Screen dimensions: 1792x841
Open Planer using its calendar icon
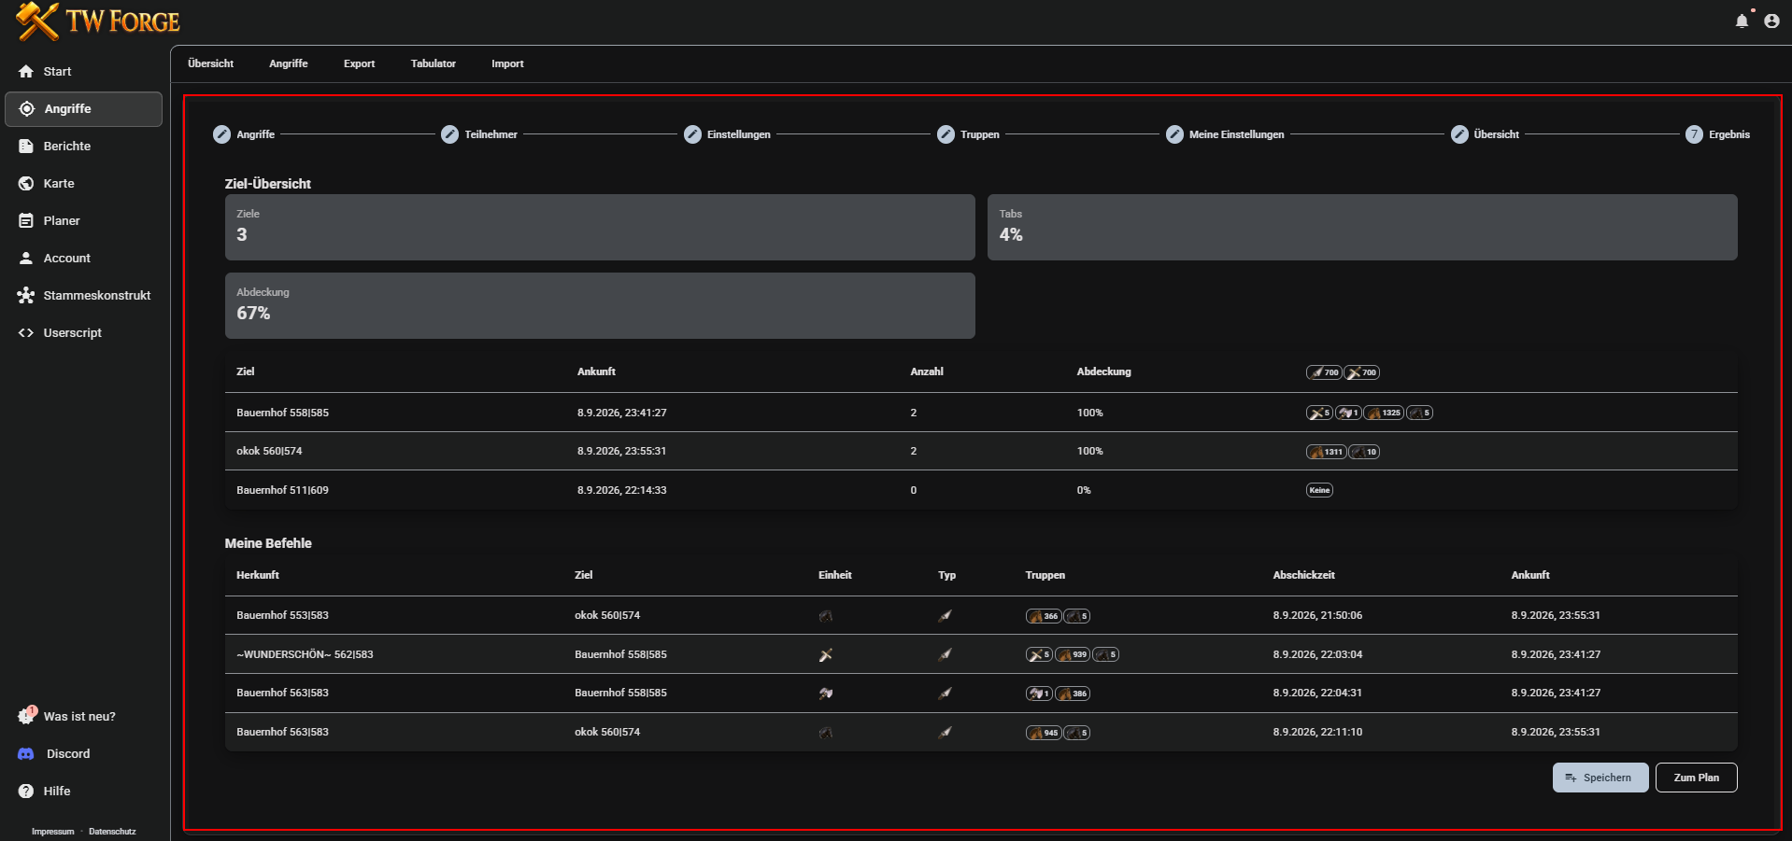point(26,221)
